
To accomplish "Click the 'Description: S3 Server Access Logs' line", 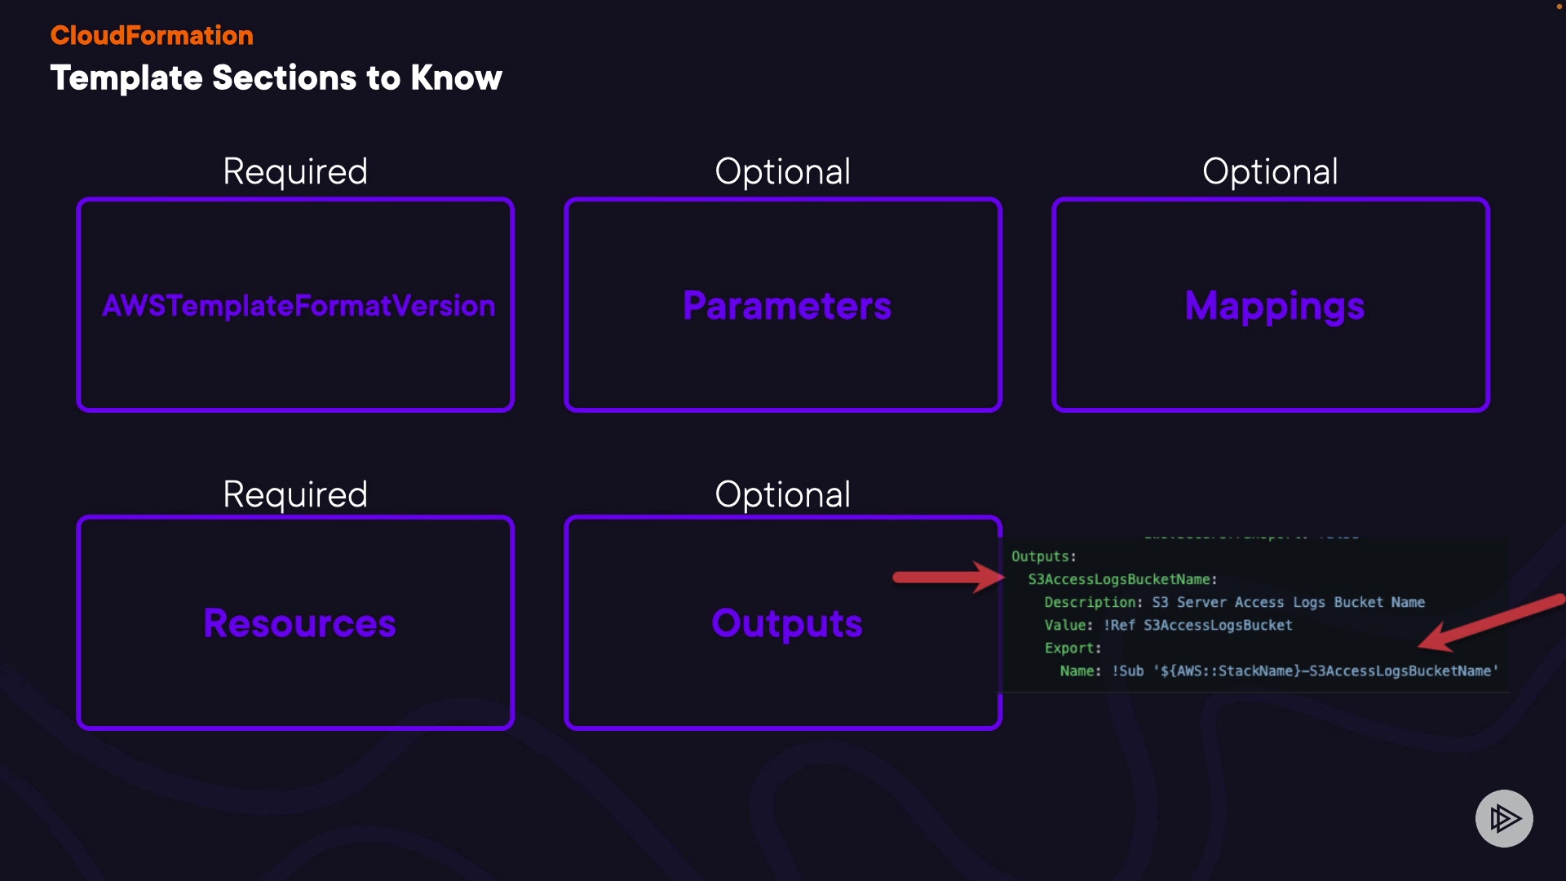I will (x=1234, y=602).
